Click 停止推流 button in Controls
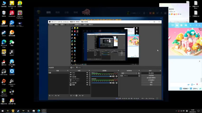 (x=151, y=73)
